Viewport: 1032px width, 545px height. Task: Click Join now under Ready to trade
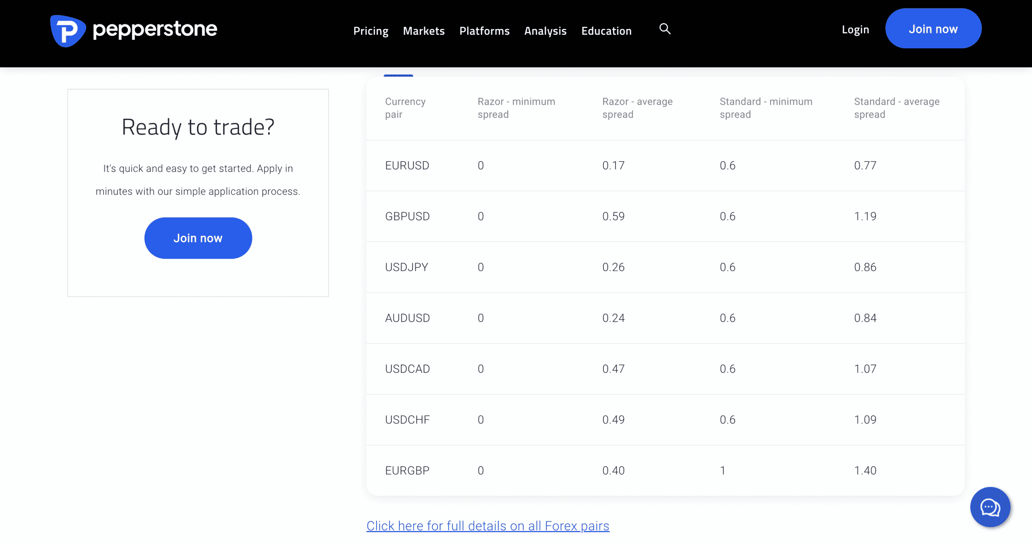198,238
